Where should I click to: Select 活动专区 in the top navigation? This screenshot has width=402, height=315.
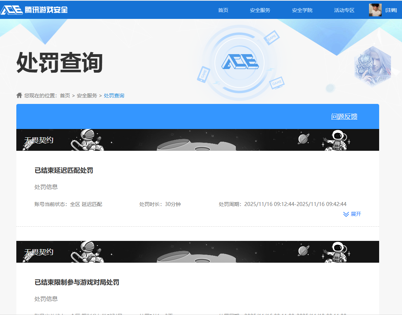coord(344,10)
